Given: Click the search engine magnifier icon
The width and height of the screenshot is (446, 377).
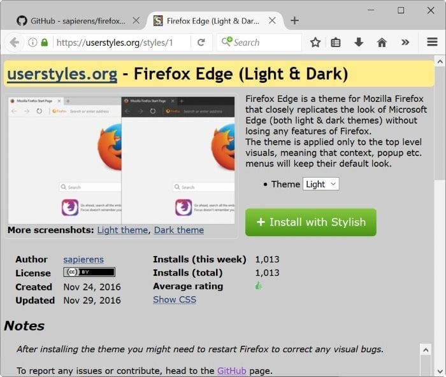Looking at the screenshot, I should (x=227, y=42).
